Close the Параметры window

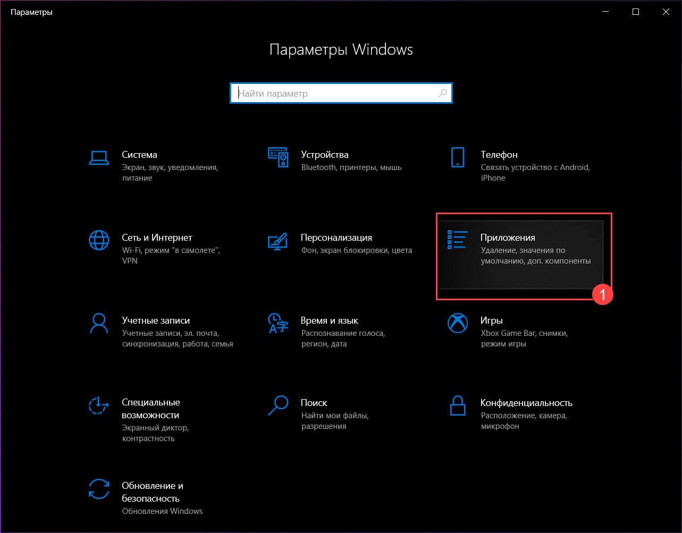666,12
